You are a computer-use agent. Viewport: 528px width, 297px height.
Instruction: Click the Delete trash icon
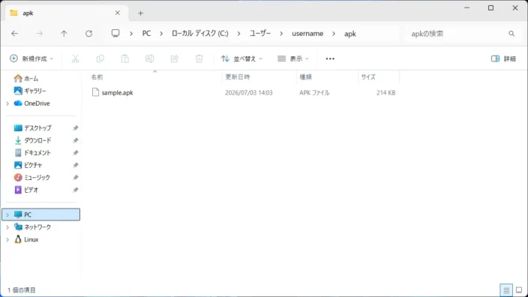pos(199,58)
